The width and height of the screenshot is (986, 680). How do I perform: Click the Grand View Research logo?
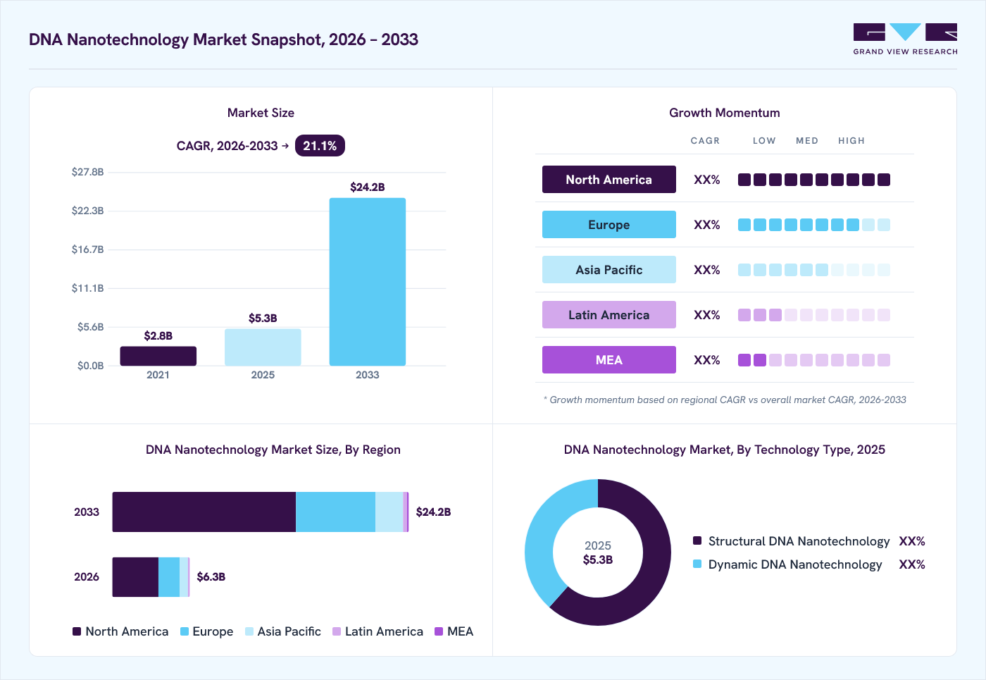tap(905, 39)
